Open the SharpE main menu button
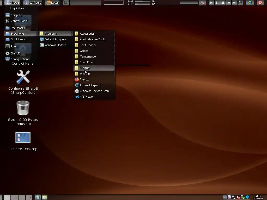The image size is (267, 200). (13, 3)
